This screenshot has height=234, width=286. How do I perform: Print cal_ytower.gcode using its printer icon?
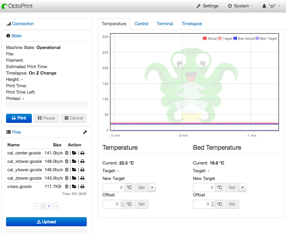[82, 170]
